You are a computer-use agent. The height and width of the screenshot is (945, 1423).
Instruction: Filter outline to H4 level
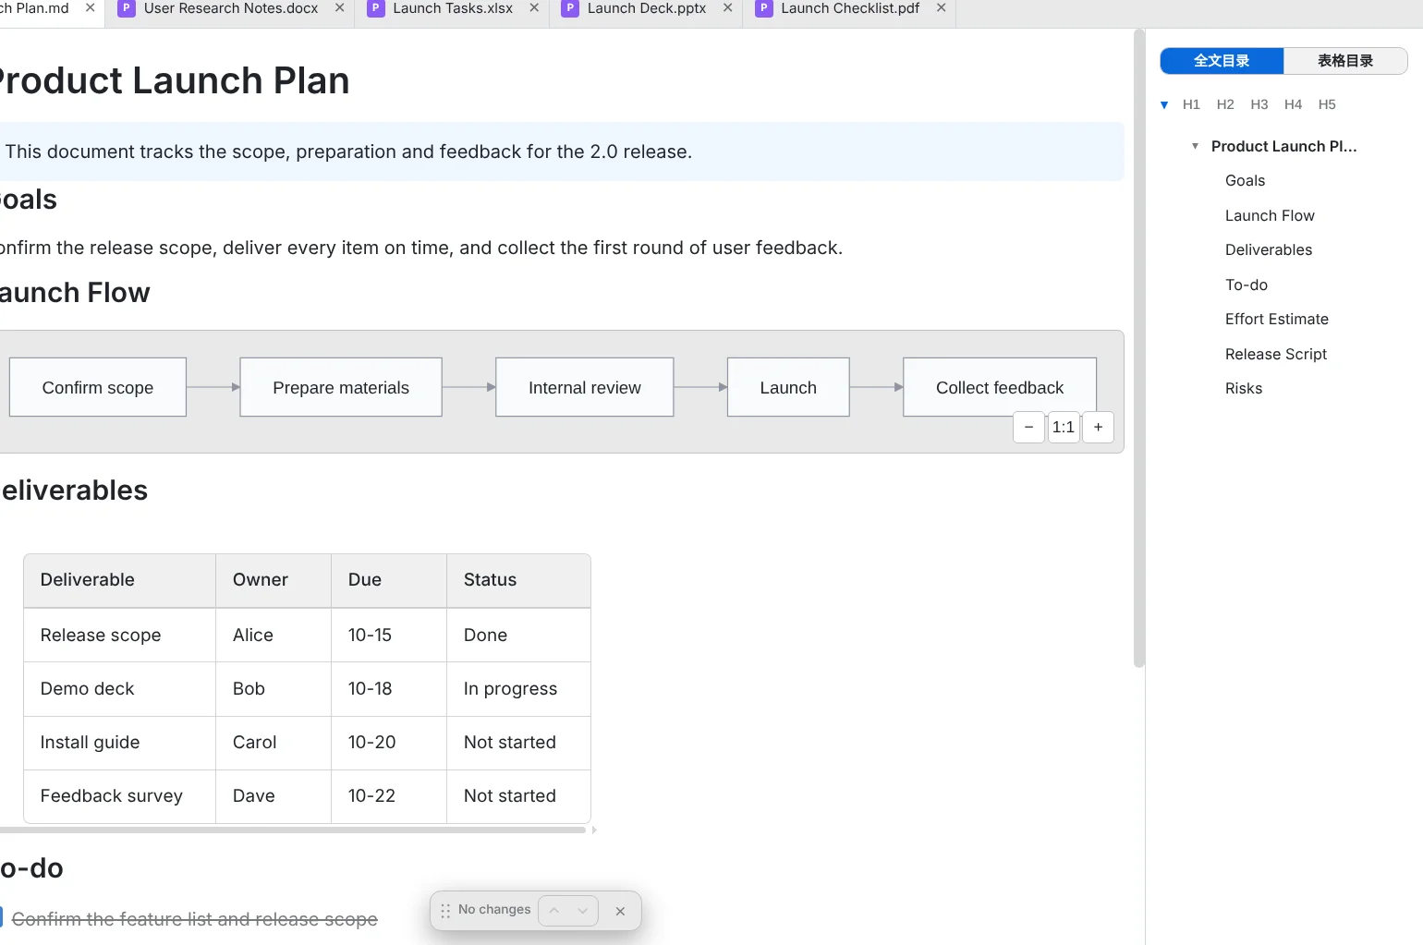(1293, 104)
